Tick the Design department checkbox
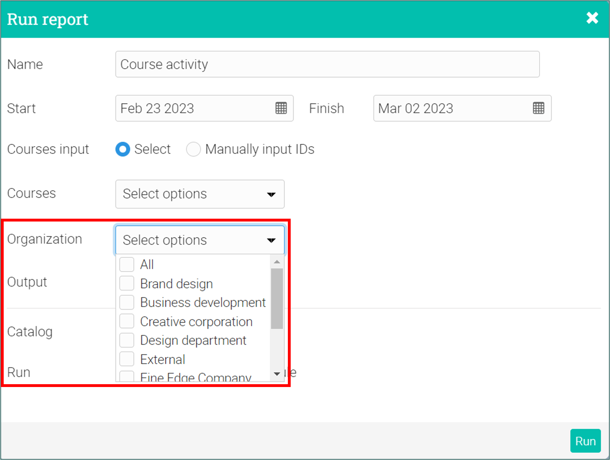This screenshot has height=460, width=610. tap(127, 340)
